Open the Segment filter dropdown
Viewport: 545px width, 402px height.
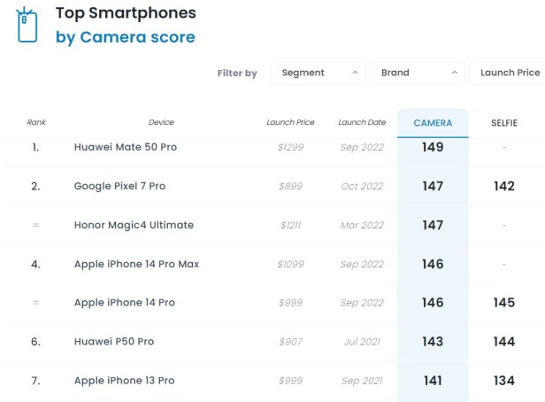coord(318,73)
